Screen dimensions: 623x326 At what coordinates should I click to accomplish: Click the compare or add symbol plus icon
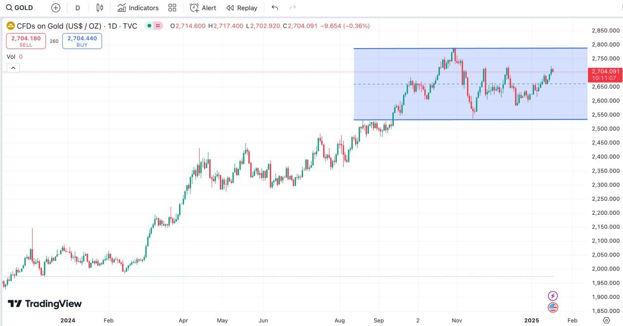click(x=56, y=8)
